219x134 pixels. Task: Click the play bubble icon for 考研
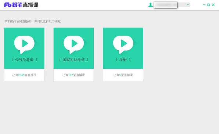pos(123,44)
